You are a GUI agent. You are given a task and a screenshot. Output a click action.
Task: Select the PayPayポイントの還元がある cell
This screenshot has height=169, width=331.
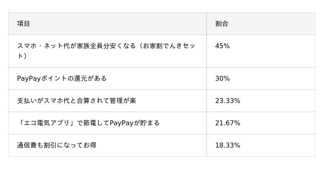pyautogui.click(x=62, y=78)
